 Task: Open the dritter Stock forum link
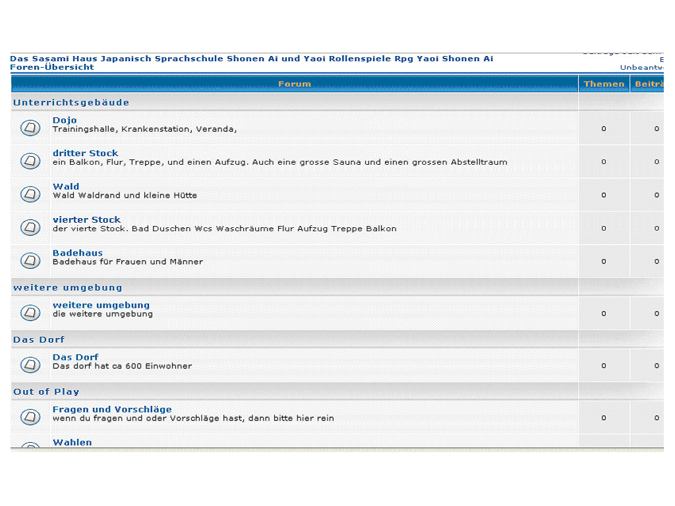point(85,153)
